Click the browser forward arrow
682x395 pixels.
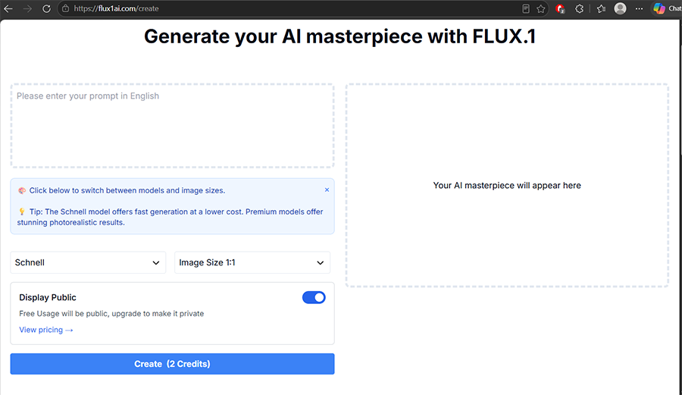[x=27, y=8]
